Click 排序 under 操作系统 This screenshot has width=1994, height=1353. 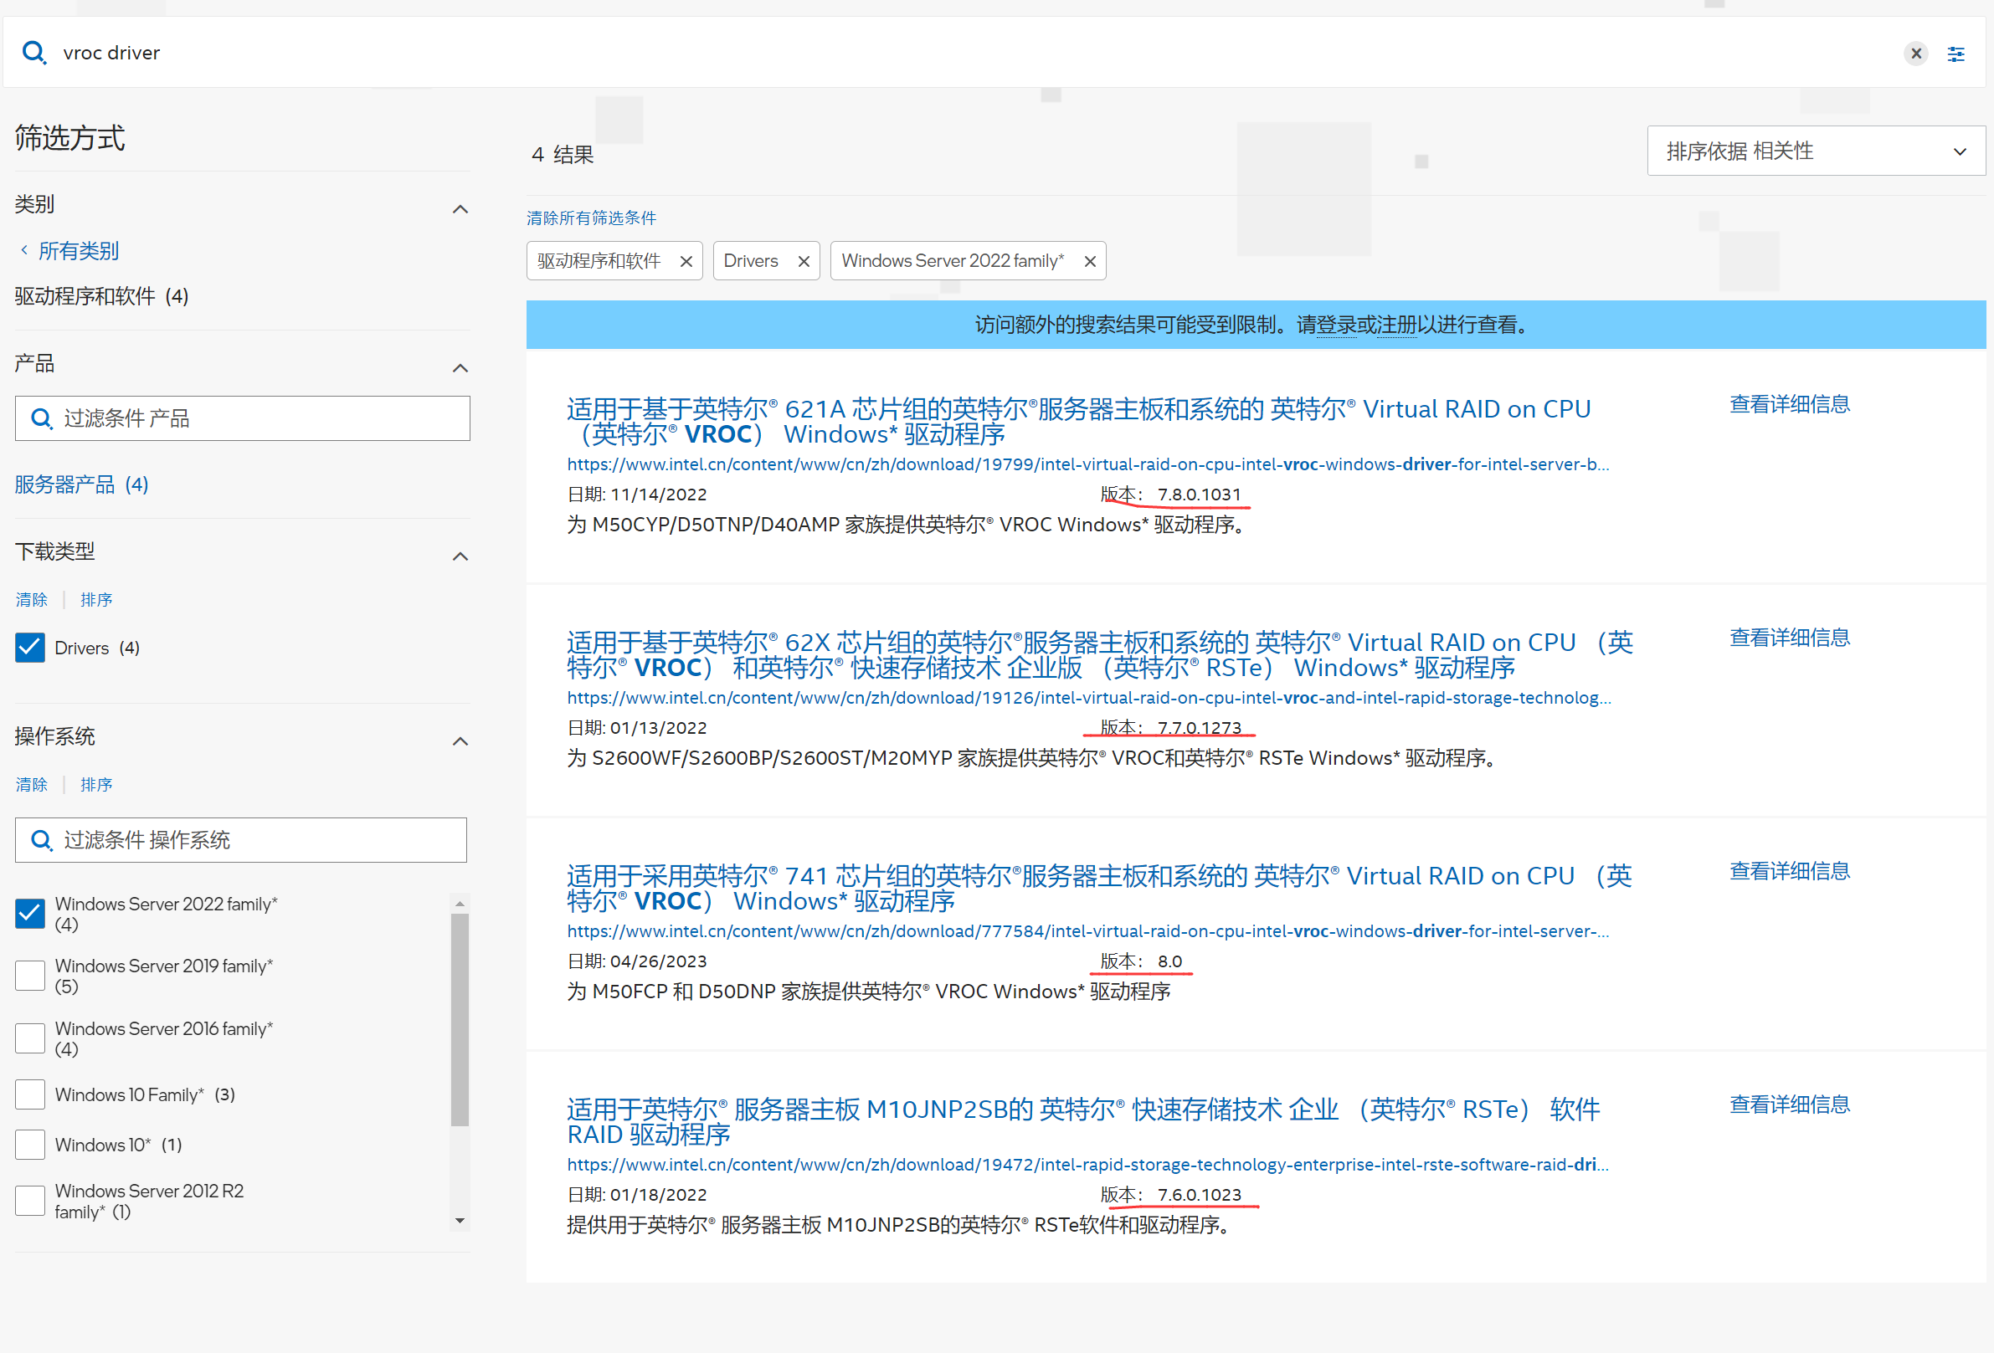point(96,785)
